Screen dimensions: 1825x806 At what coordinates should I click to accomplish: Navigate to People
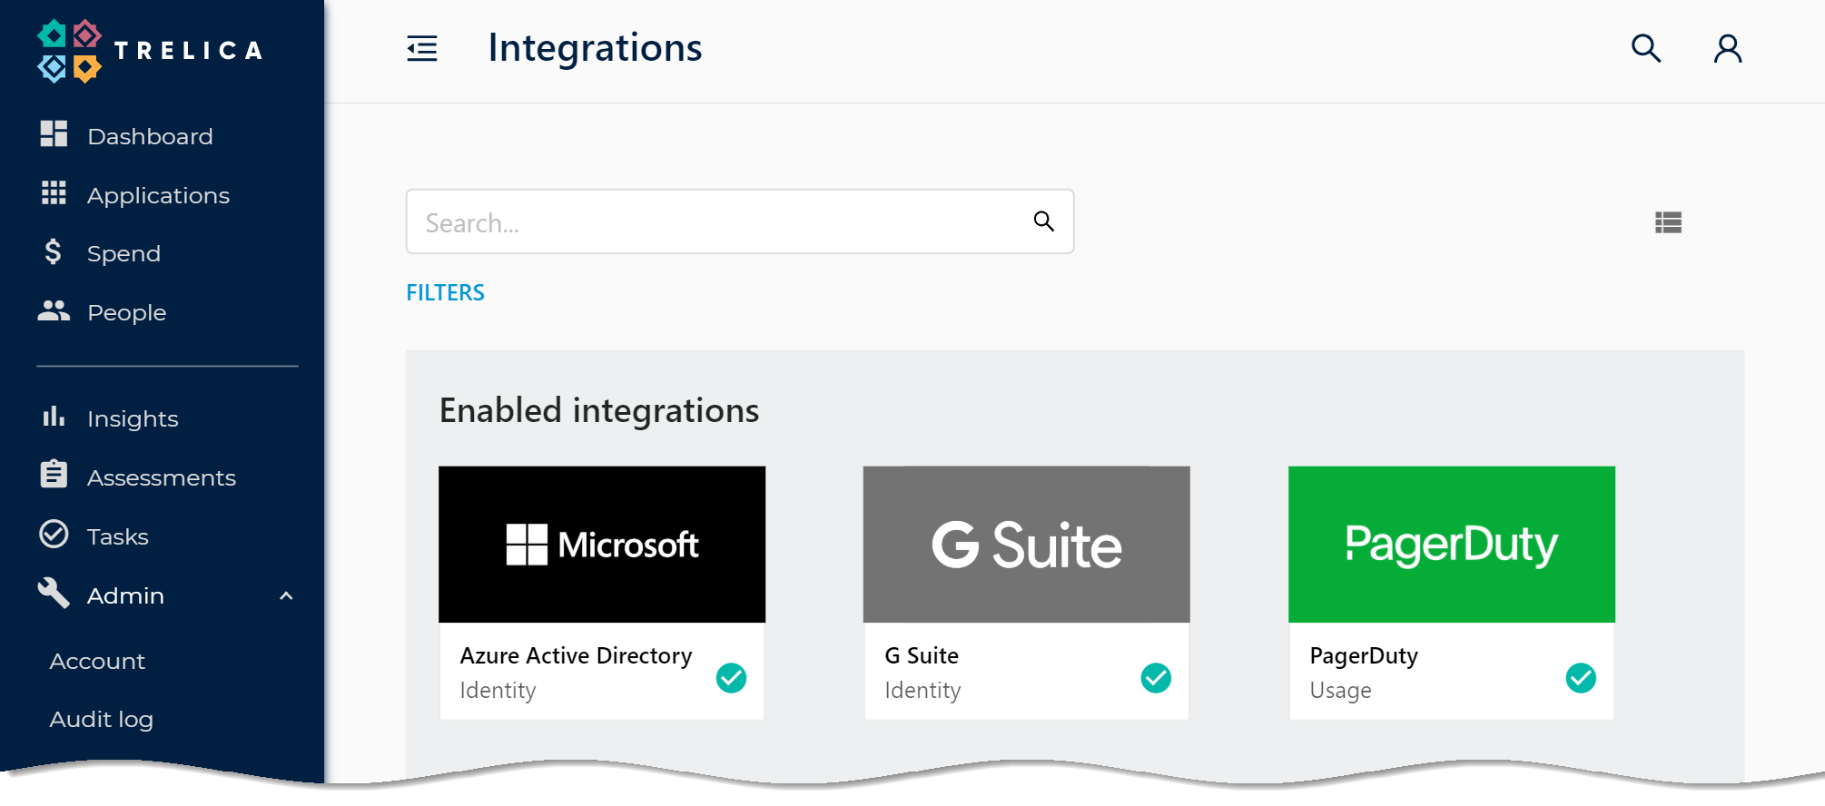[127, 313]
